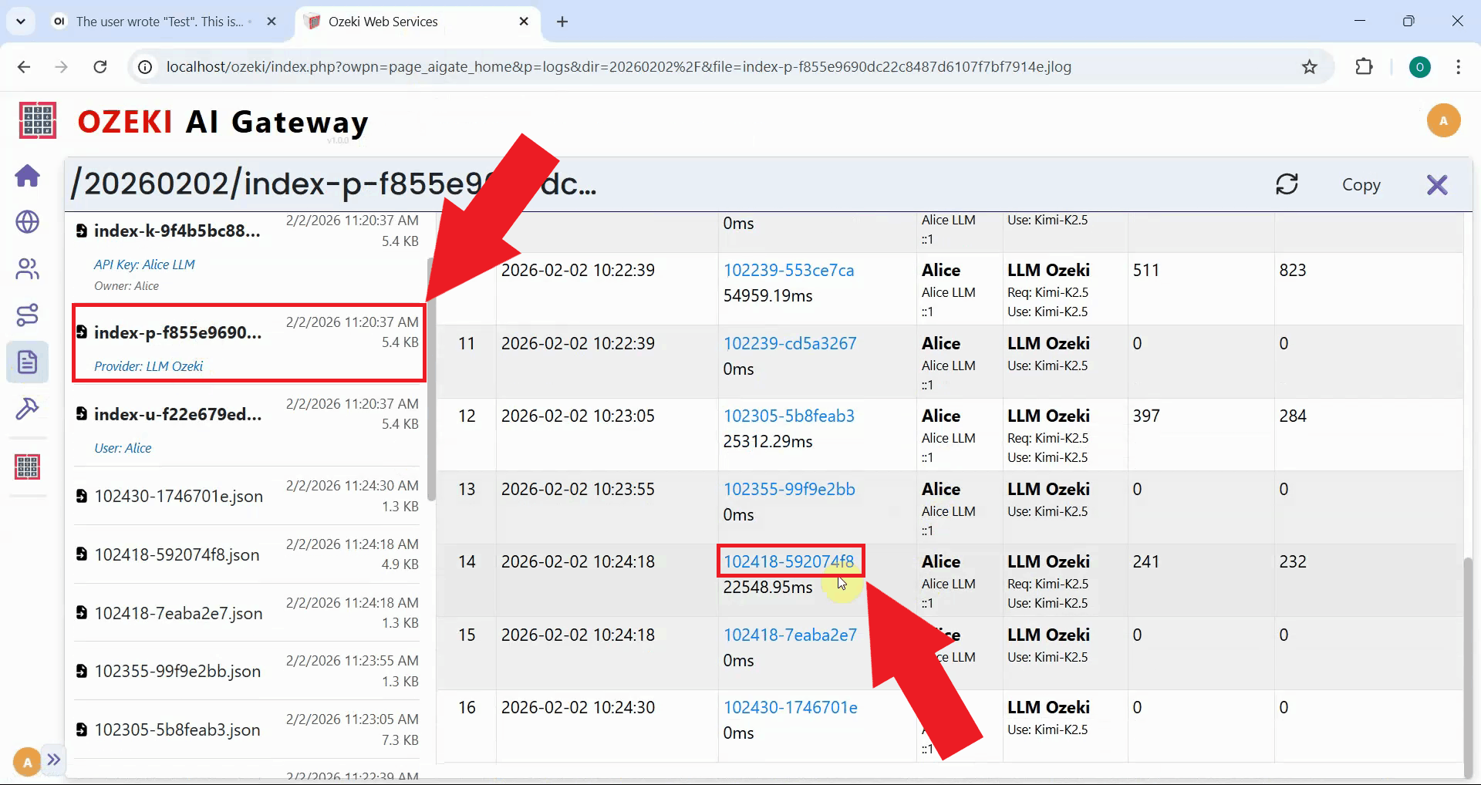The height and width of the screenshot is (785, 1481).
Task: Expand the sidebar with the double-arrow chevron
Action: 54,760
